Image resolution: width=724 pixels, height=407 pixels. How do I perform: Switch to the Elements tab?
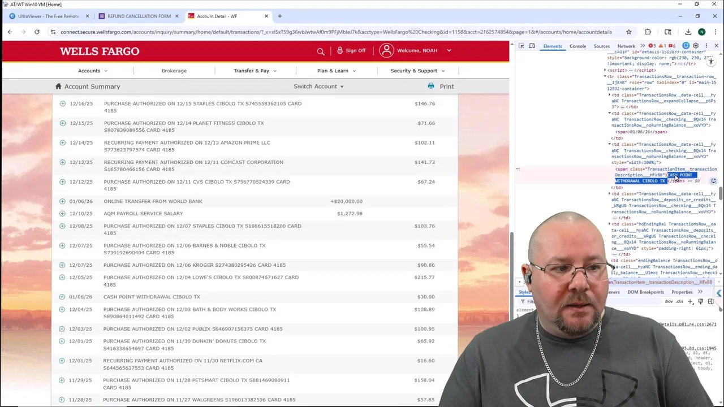coord(553,46)
